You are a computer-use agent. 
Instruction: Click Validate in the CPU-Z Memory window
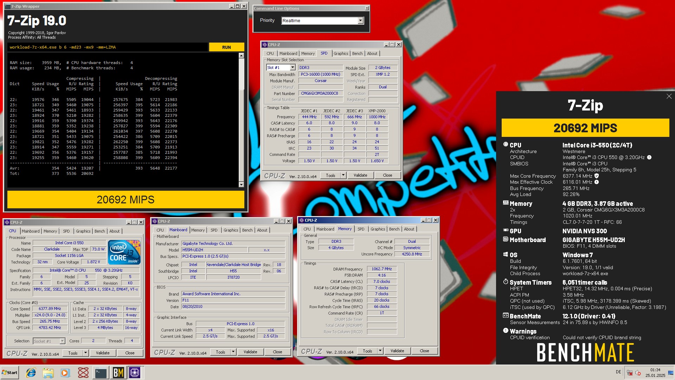click(x=397, y=351)
